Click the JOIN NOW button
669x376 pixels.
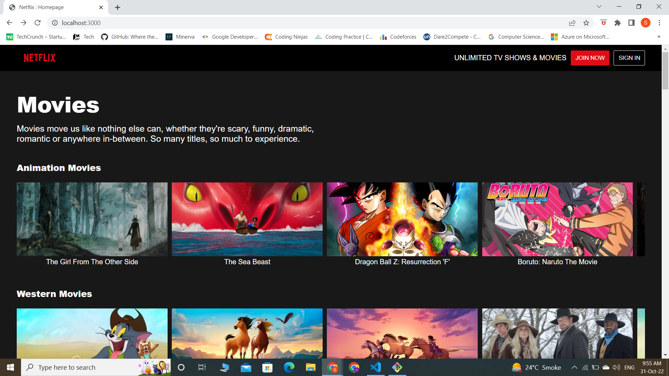click(x=590, y=58)
